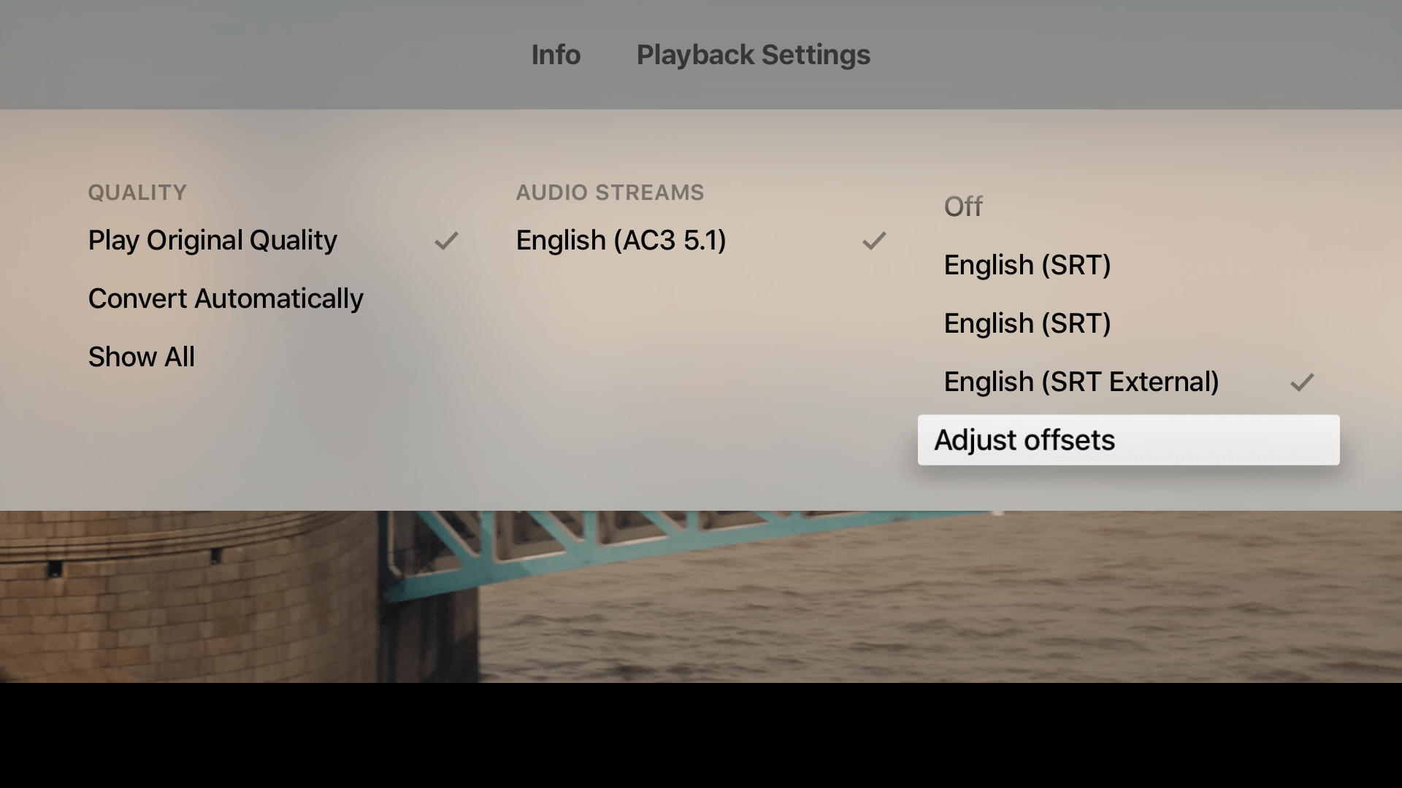
Task: Expand Show All quality options
Action: 142,357
